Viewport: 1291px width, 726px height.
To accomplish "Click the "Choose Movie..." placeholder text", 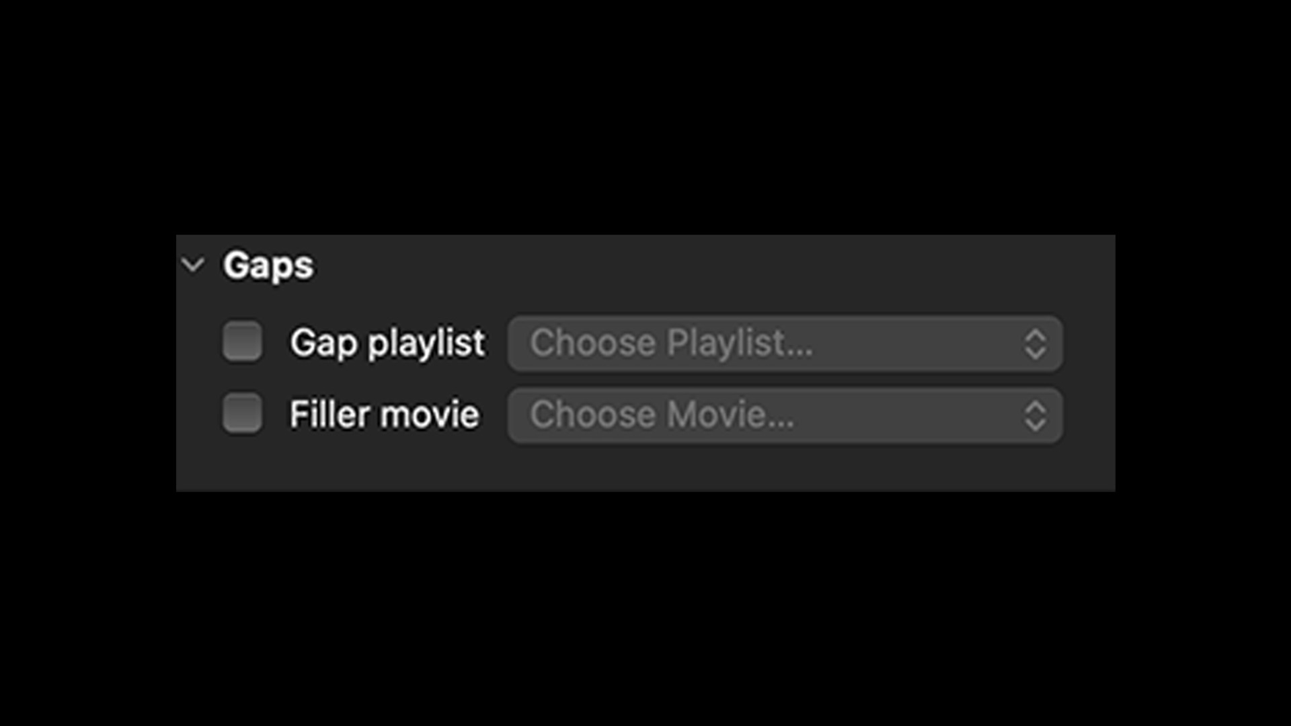I will [662, 414].
